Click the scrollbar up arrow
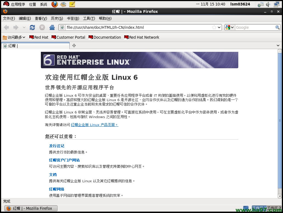Image resolution: width=283 pixels, height=213 pixels. point(279,51)
